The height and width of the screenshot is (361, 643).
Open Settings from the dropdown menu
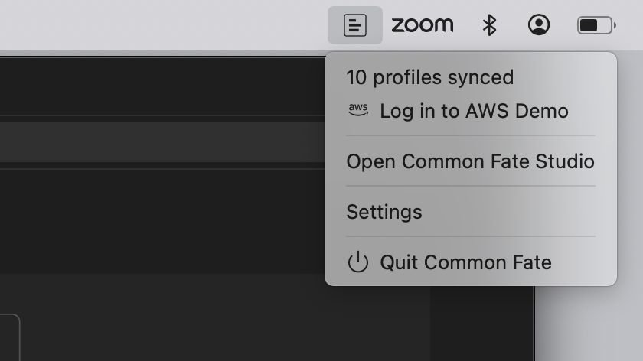click(384, 212)
